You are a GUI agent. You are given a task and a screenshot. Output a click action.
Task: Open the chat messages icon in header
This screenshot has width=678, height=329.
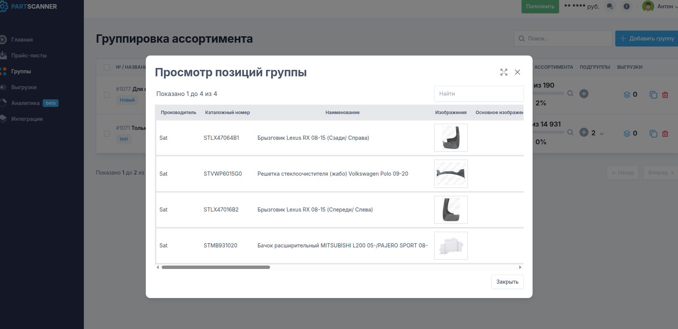click(610, 6)
